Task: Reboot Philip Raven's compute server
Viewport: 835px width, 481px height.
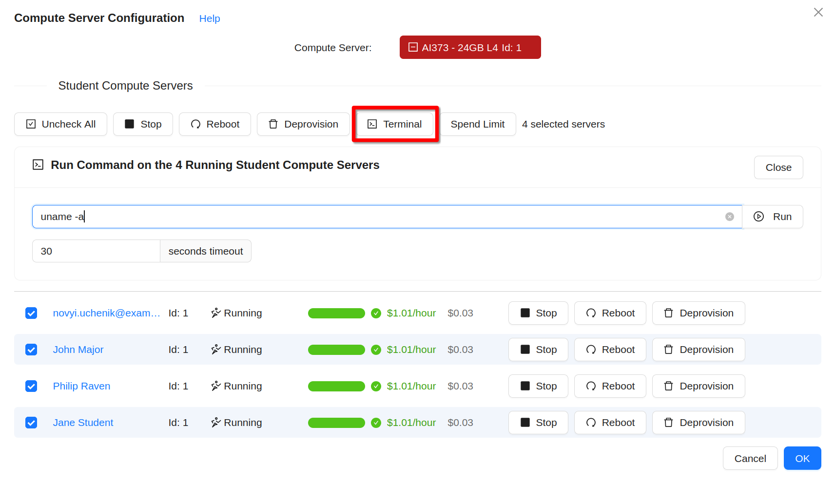Action: 610,386
